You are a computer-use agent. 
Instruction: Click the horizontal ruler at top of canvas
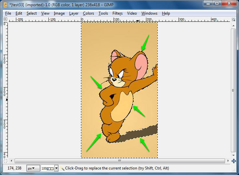tap(119, 20)
